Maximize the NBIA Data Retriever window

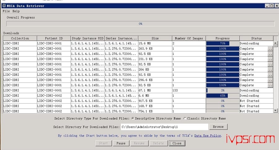pyautogui.click(x=272, y=6)
